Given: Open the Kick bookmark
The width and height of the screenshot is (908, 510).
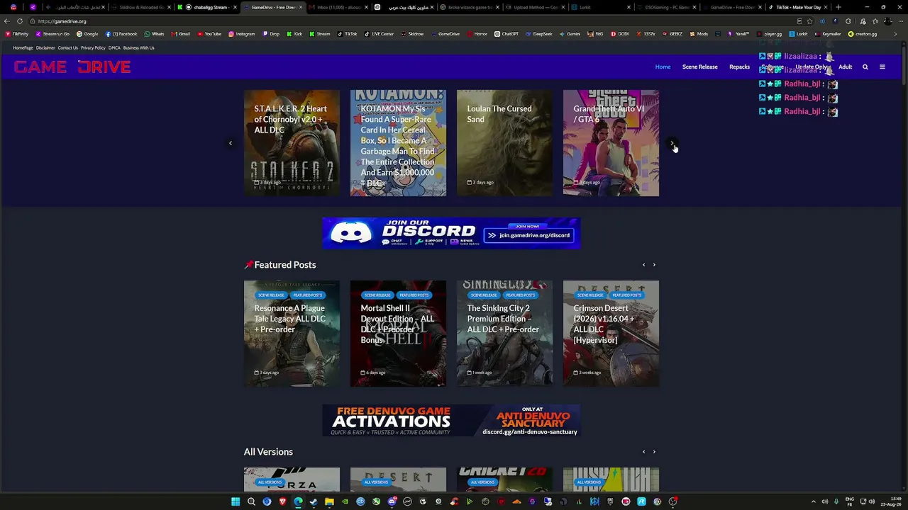Looking at the screenshot, I should (294, 34).
